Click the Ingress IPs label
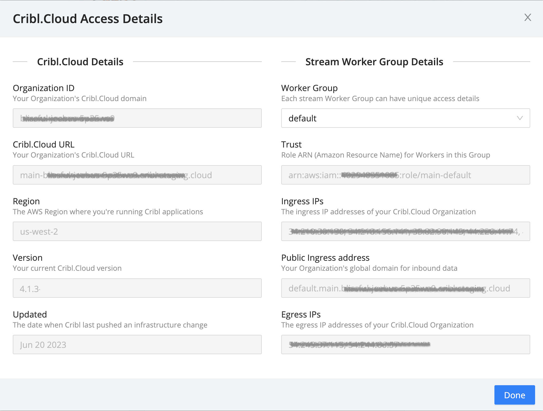Image resolution: width=543 pixels, height=411 pixels. point(302,201)
